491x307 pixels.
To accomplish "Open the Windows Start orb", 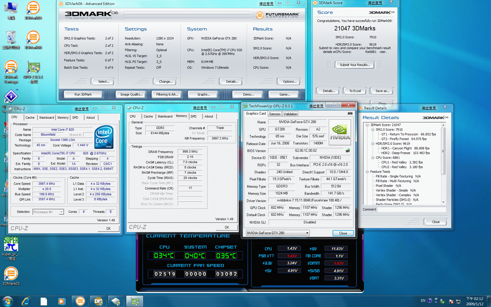I will click(7, 301).
